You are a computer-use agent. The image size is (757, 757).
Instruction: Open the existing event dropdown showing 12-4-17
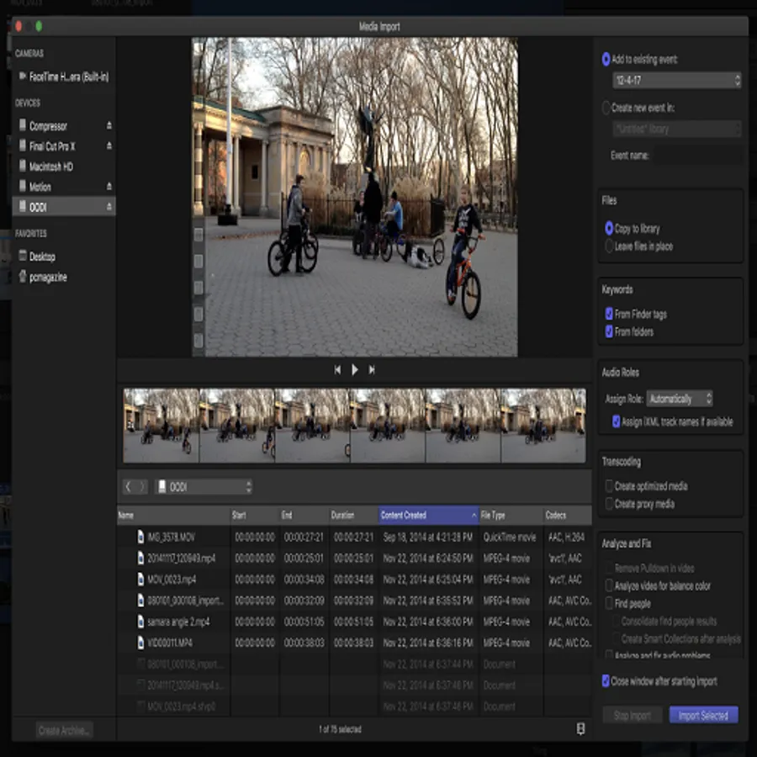(x=676, y=80)
